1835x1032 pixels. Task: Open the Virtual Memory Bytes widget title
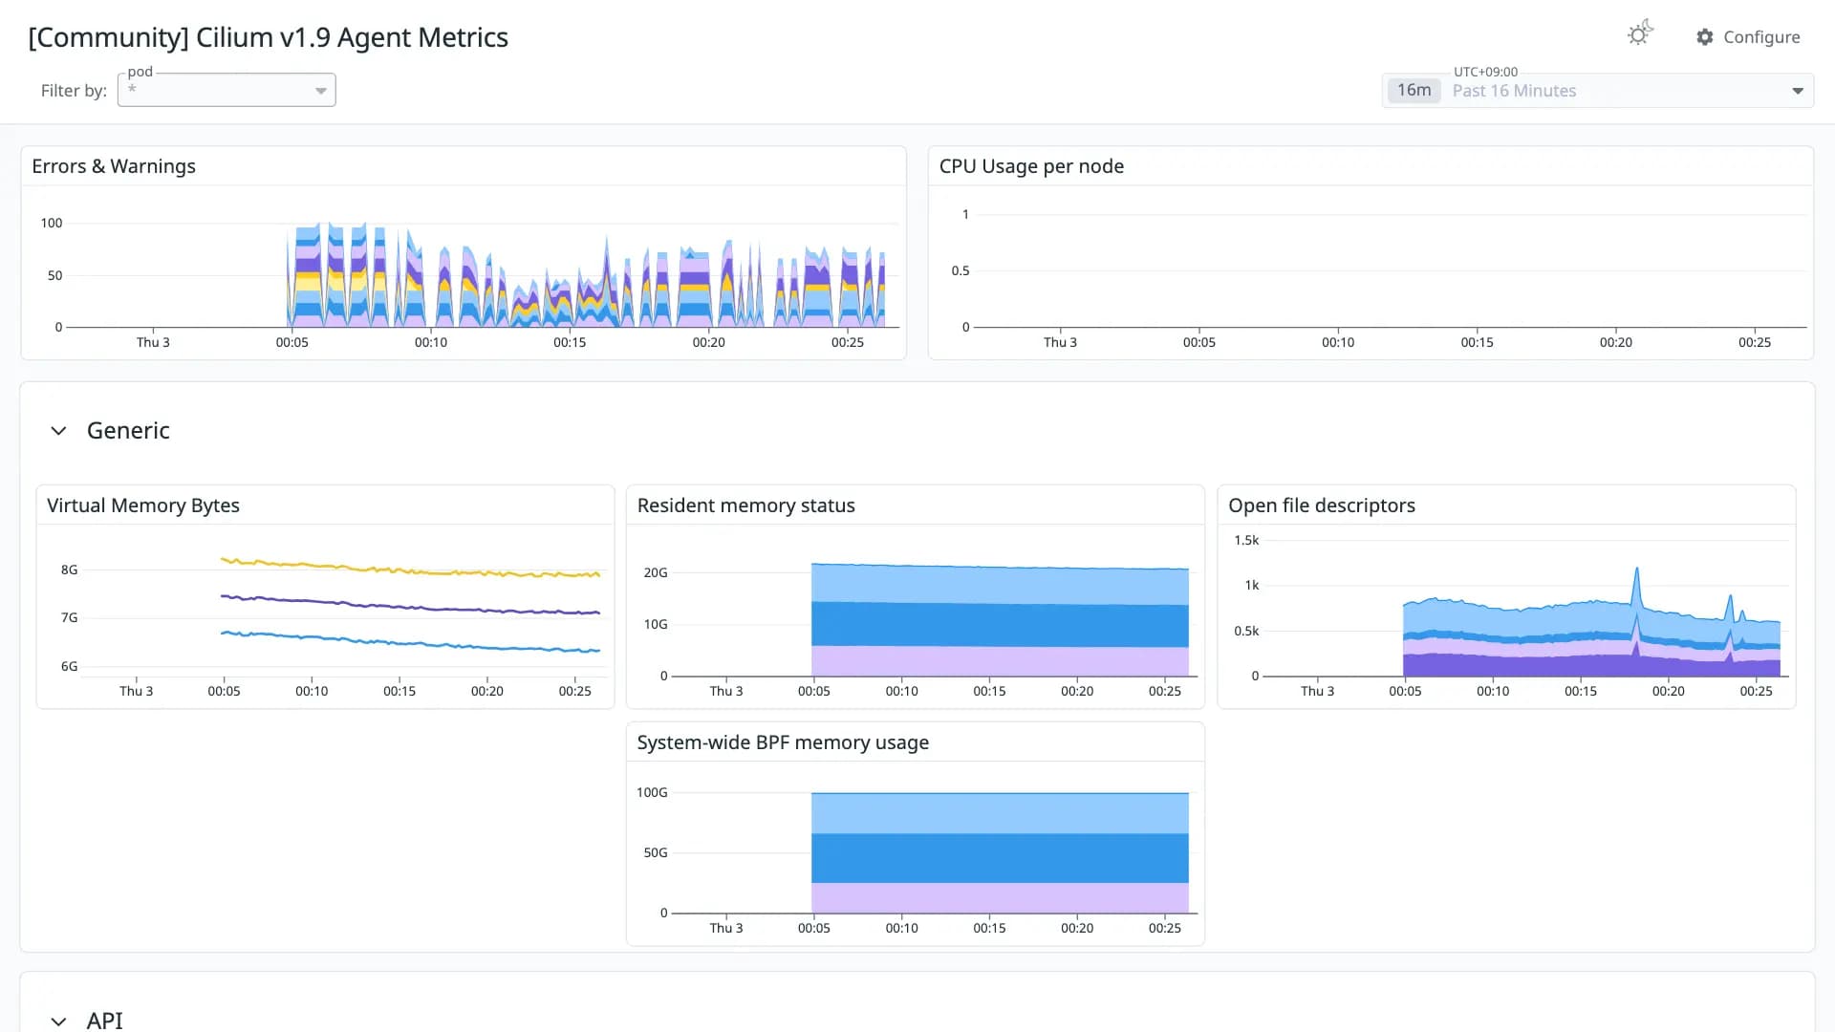click(x=143, y=505)
